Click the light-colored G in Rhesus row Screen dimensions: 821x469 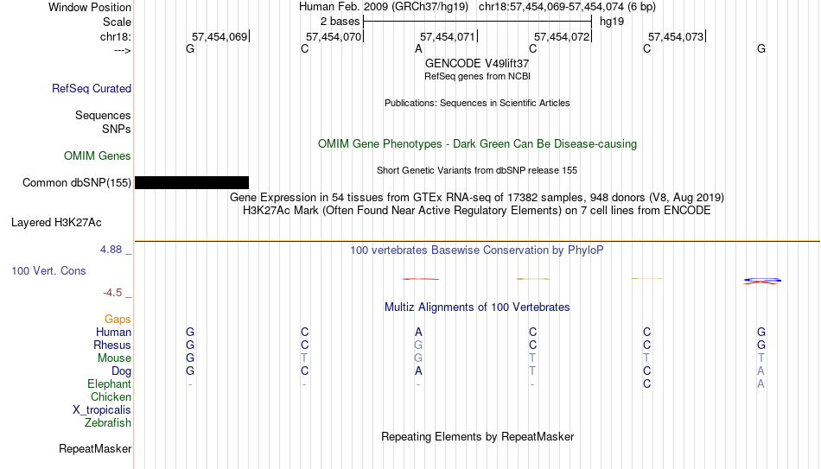[x=418, y=345]
